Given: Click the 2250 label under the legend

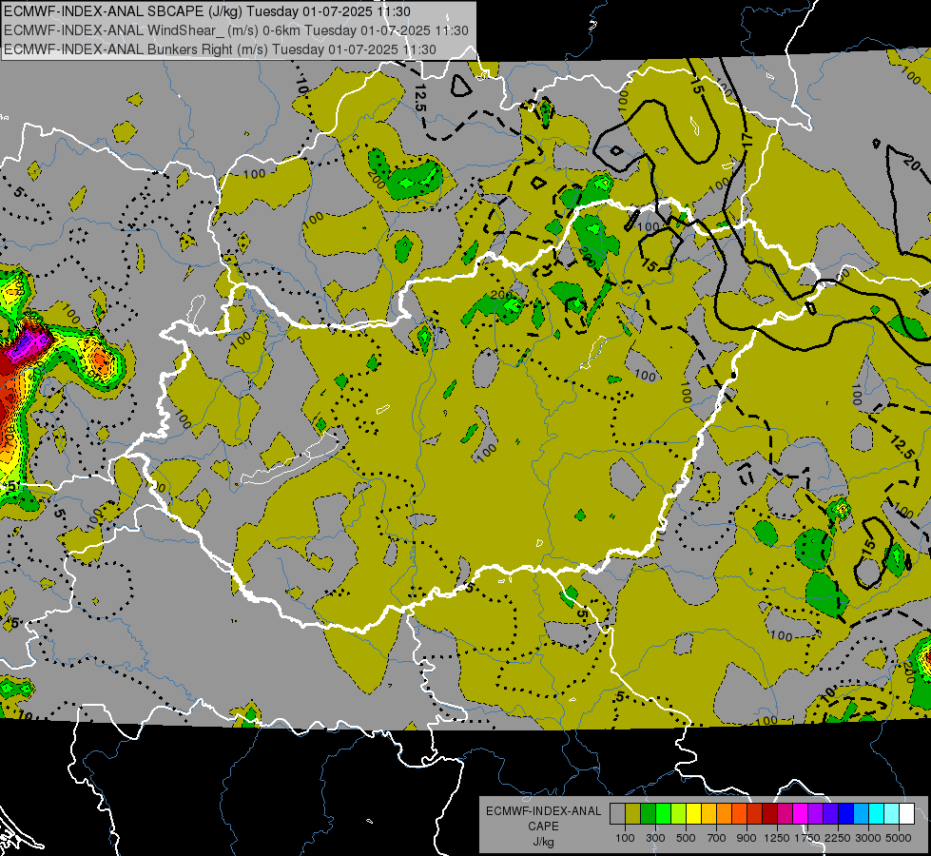Looking at the screenshot, I should [x=838, y=838].
